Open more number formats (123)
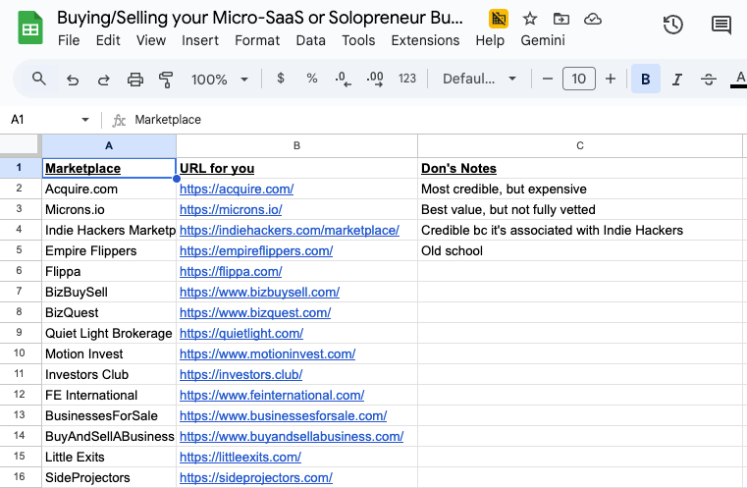 tap(407, 79)
